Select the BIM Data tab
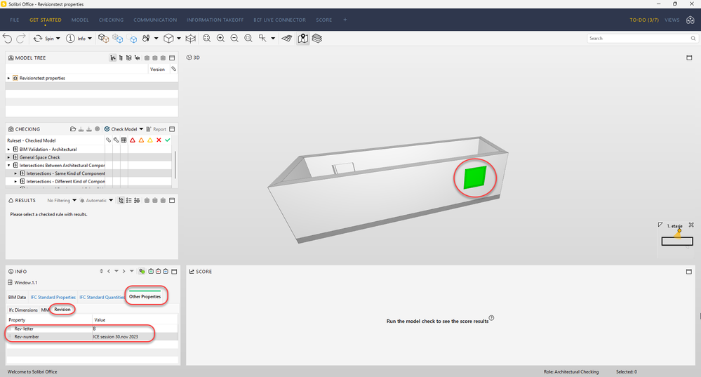 point(17,298)
